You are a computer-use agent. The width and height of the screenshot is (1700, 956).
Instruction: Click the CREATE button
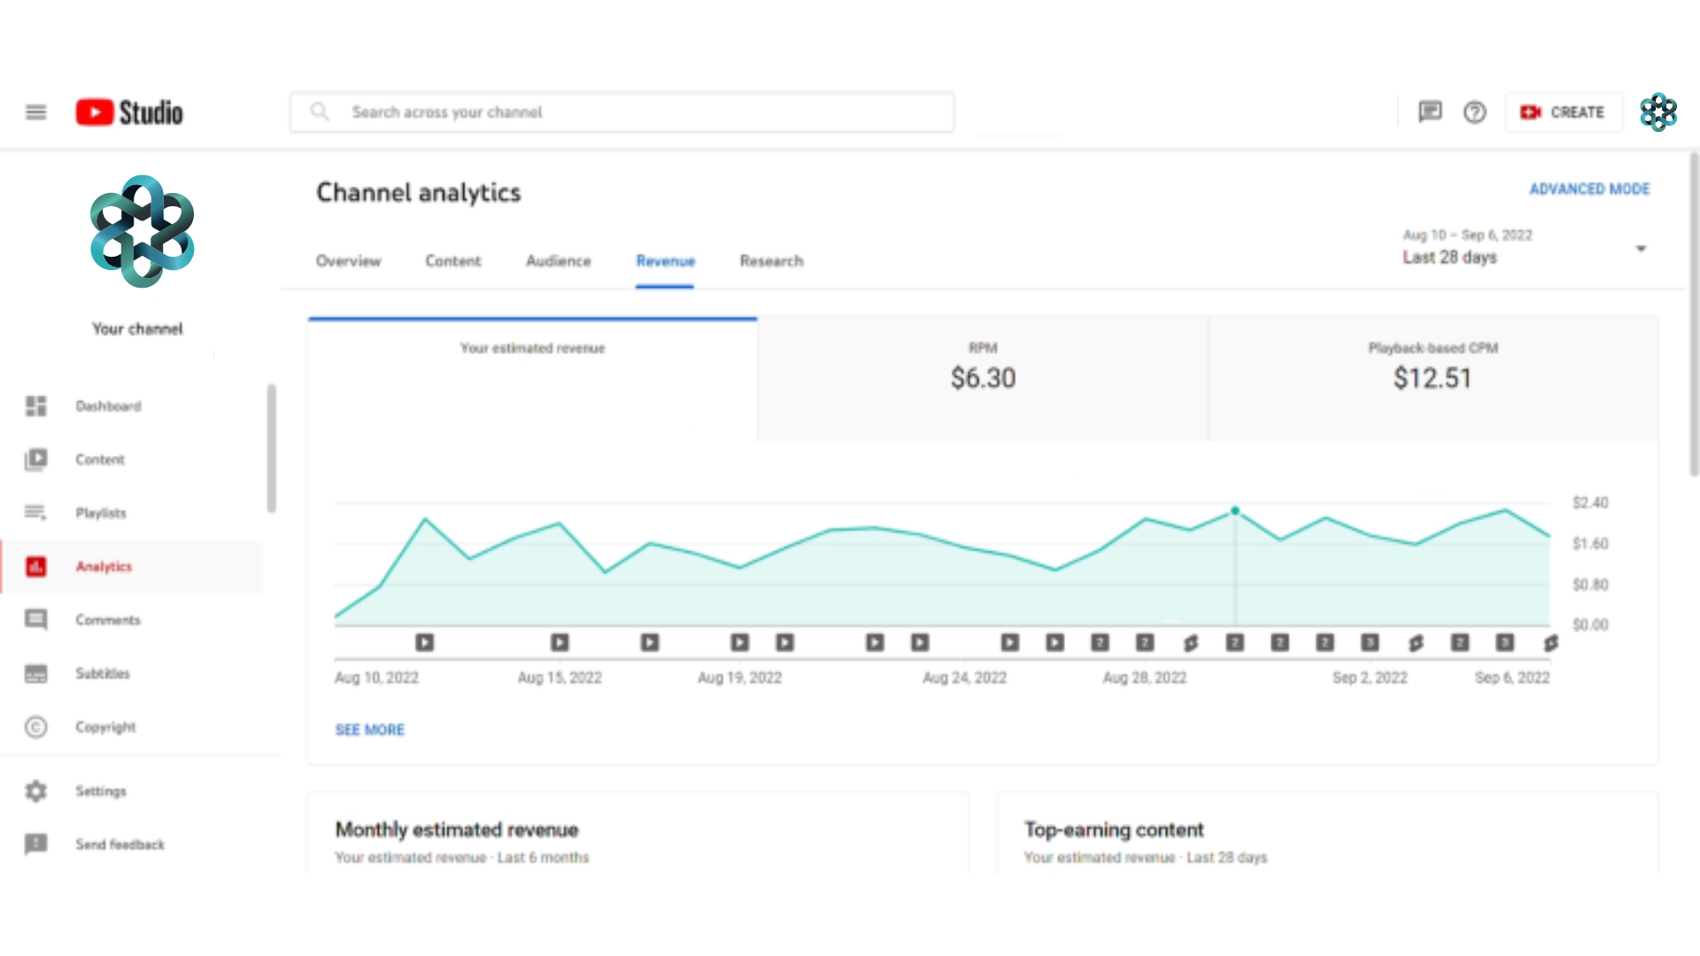[1563, 112]
